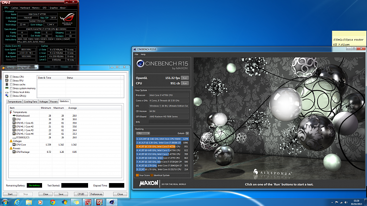Open the Cooling Fans tab

point(31,102)
